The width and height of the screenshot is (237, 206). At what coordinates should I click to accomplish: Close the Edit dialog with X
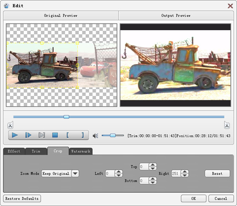[x=230, y=6]
